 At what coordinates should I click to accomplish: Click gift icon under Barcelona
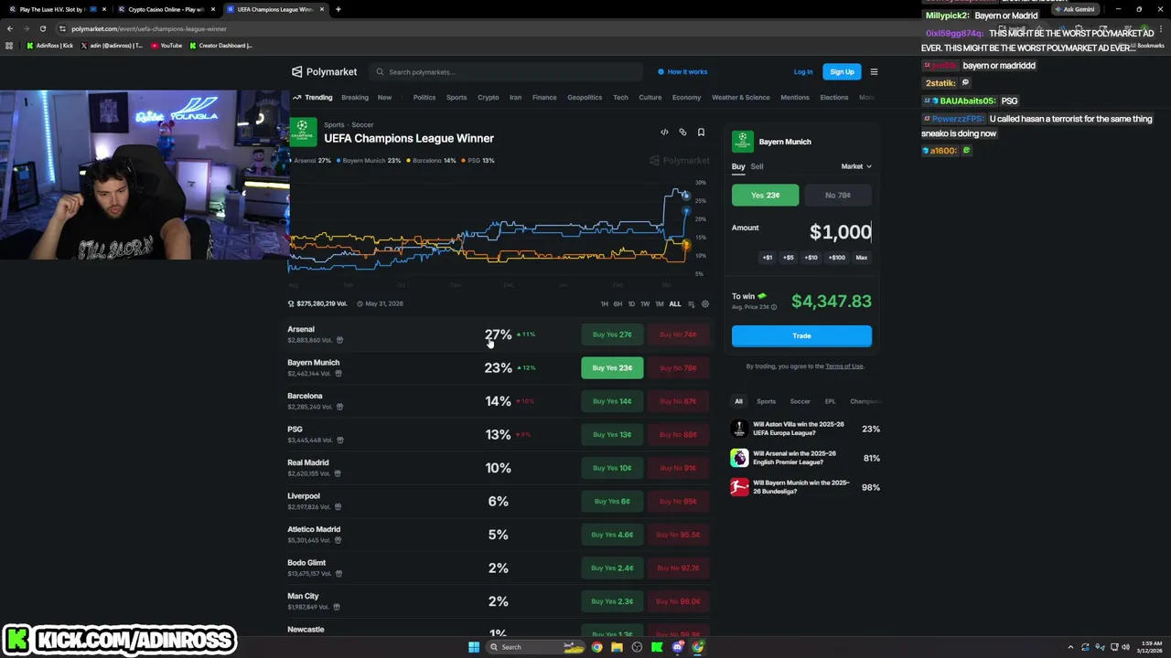coord(340,407)
